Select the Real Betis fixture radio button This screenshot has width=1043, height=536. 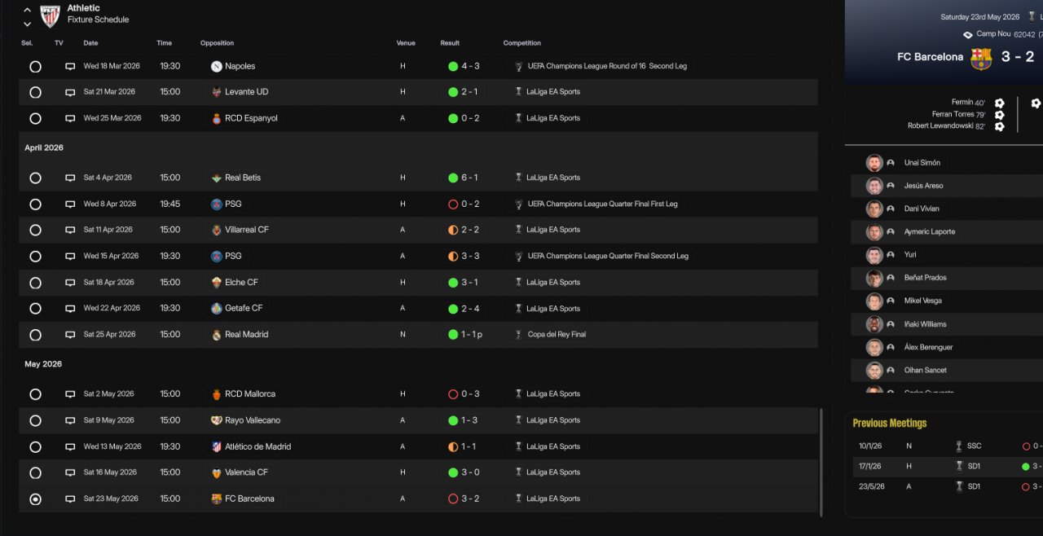click(x=35, y=178)
